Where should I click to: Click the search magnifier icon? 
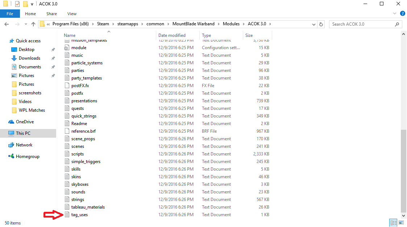[397, 24]
